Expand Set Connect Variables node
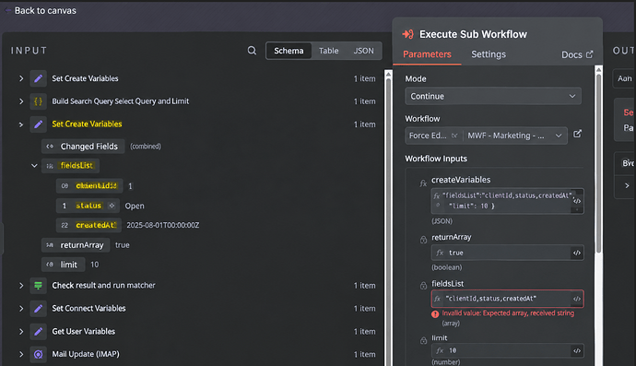Image resolution: width=636 pixels, height=366 pixels. (21, 309)
